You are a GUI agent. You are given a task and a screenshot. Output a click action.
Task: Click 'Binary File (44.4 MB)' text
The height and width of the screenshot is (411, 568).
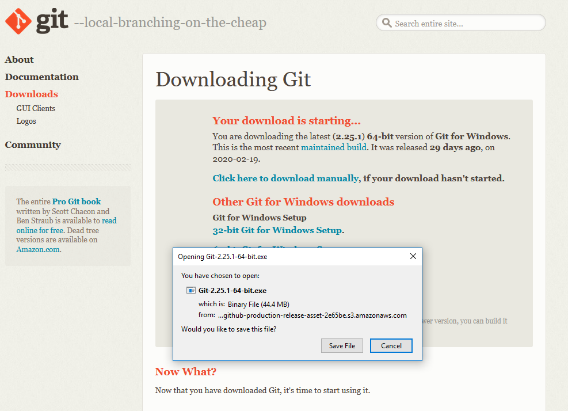pyautogui.click(x=258, y=305)
